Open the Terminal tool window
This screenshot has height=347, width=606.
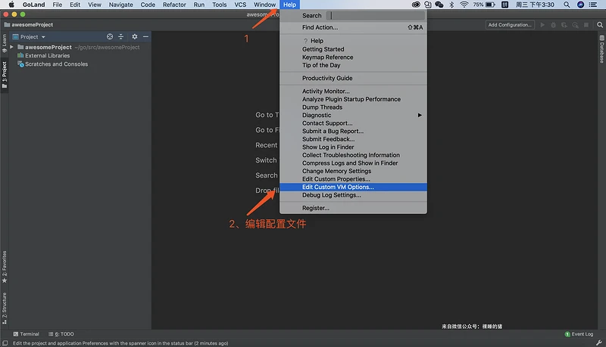(27, 334)
